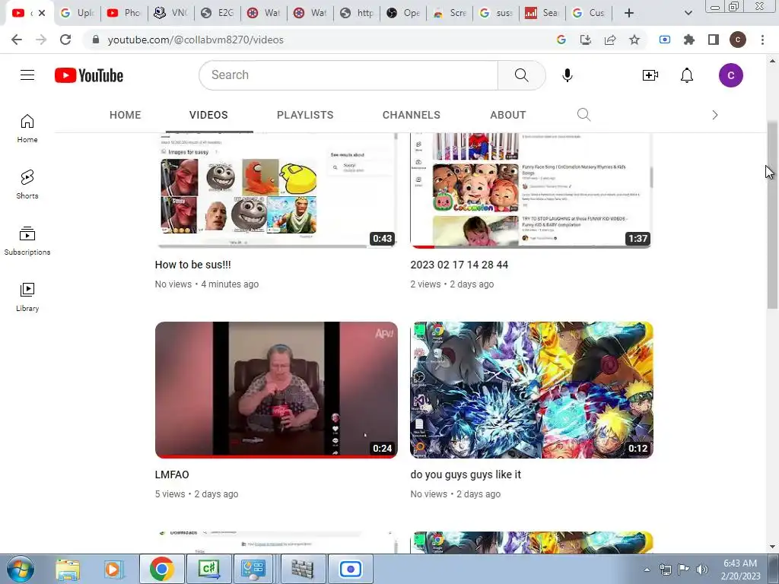Switch to the Ope browser tab
The image size is (779, 584).
click(x=404, y=13)
